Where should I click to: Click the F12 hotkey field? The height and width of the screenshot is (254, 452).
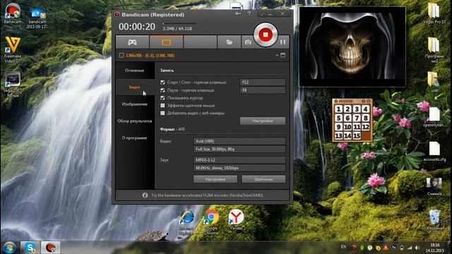coord(263,82)
